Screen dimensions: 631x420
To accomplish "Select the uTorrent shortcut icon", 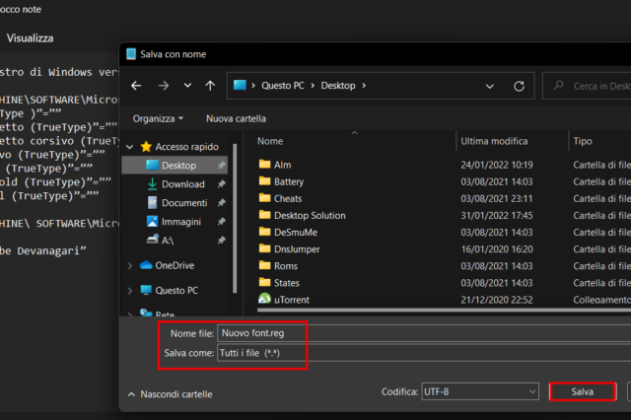I will tap(264, 299).
